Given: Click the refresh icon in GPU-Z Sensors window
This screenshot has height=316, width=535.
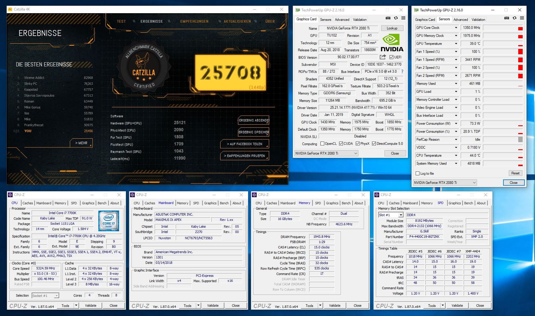Looking at the screenshot, I should tap(514, 18).
